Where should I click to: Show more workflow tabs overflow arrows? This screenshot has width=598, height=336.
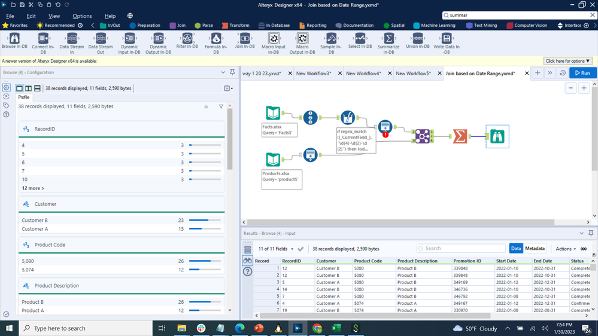(550, 73)
